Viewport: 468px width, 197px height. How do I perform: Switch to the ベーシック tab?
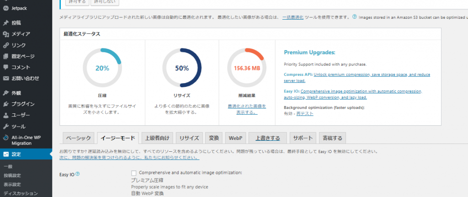[x=79, y=138]
